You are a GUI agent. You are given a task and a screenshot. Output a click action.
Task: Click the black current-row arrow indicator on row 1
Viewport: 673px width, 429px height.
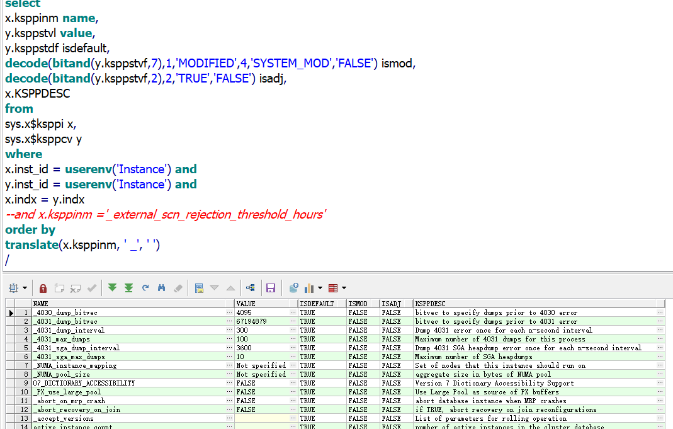coord(11,312)
